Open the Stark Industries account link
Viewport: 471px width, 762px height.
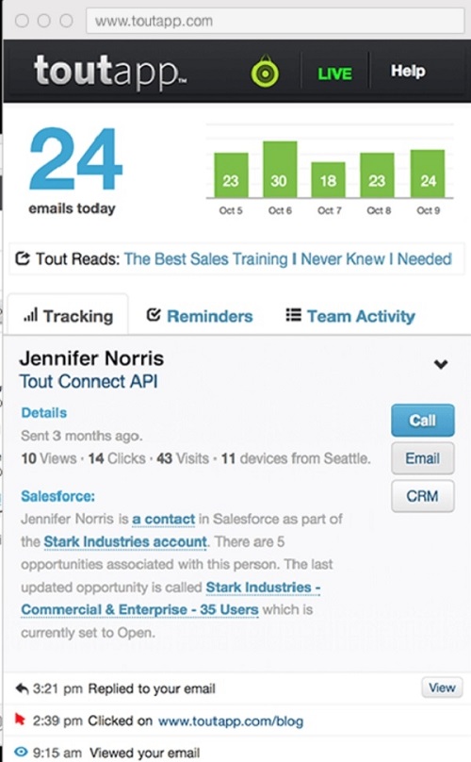pyautogui.click(x=125, y=542)
